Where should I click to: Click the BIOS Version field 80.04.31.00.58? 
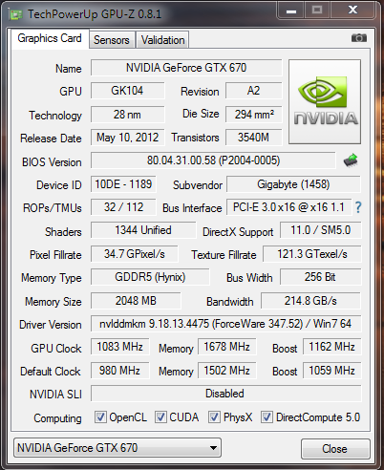pos(213,160)
